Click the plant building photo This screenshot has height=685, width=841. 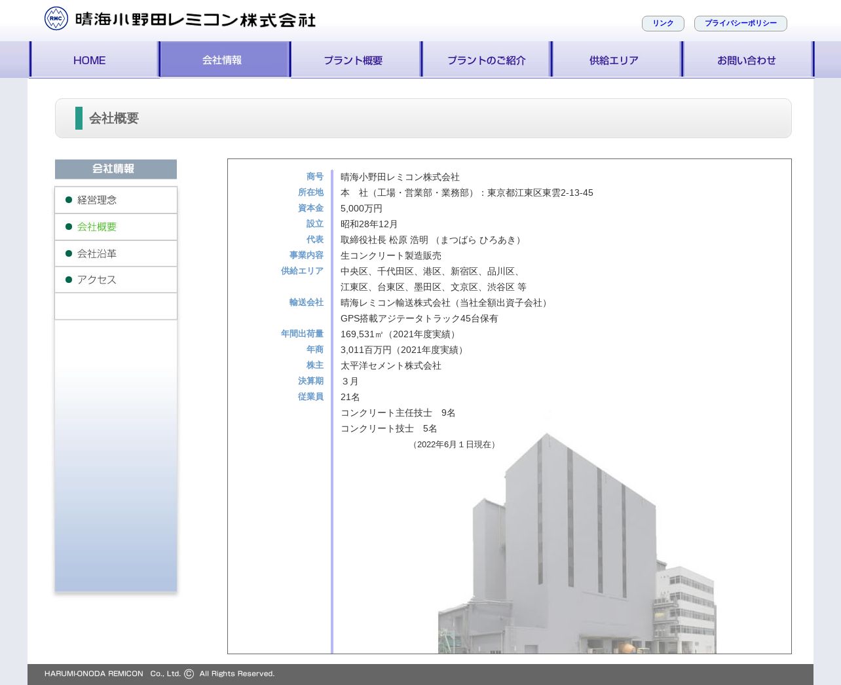coord(577,542)
